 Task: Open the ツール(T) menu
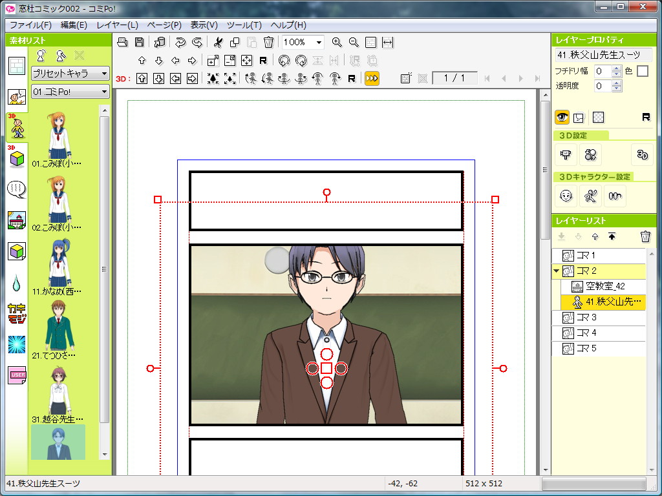(x=244, y=25)
